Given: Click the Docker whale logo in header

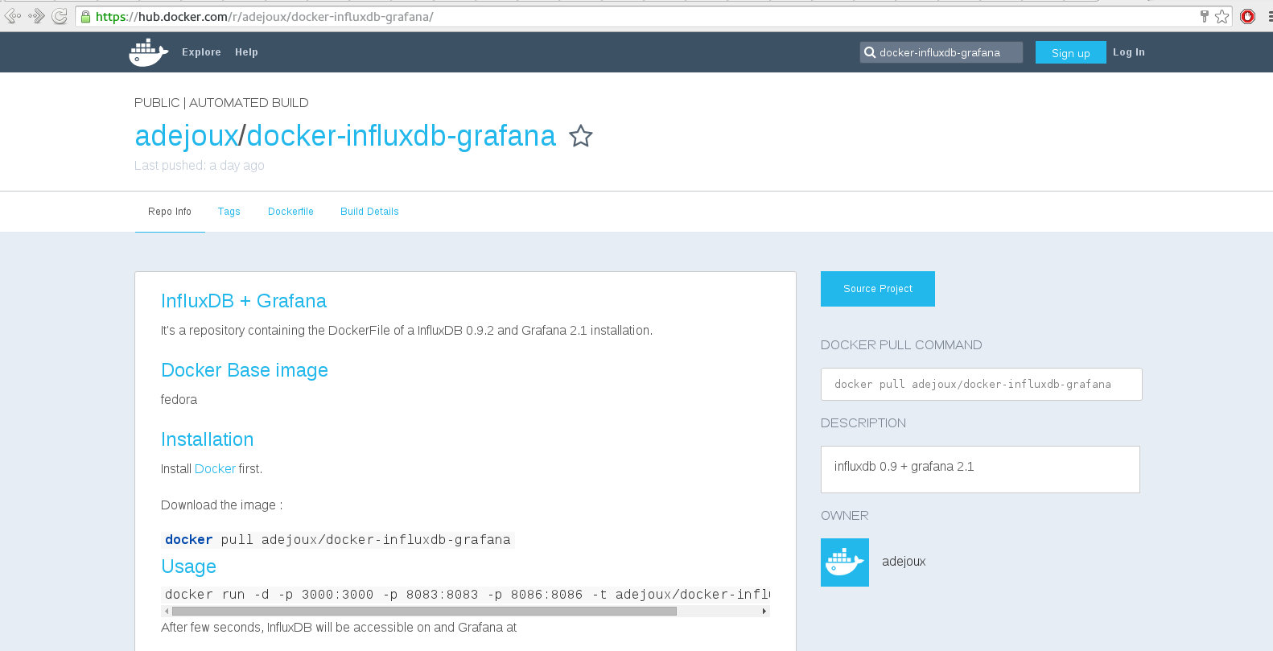Looking at the screenshot, I should tap(149, 52).
